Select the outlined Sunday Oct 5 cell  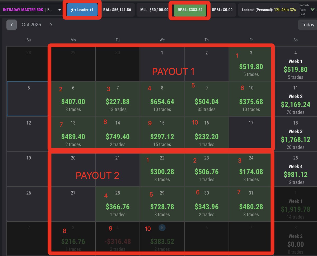click(x=29, y=99)
